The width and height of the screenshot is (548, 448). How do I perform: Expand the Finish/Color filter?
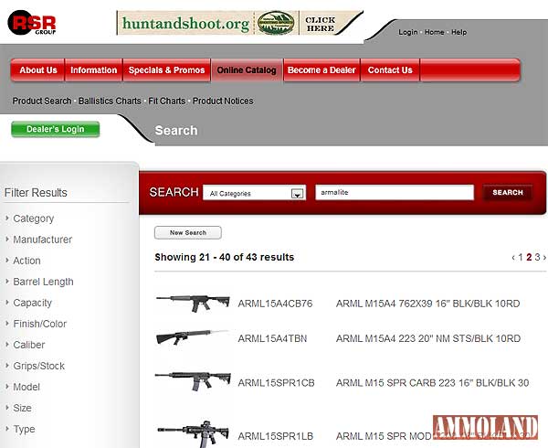39,324
